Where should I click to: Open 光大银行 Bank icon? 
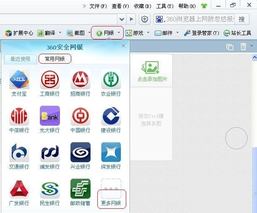[49, 116]
